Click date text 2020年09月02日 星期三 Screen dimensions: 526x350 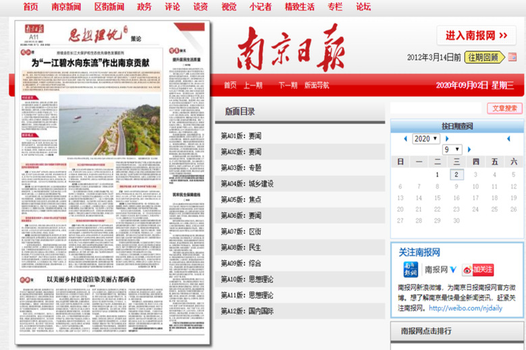(475, 86)
